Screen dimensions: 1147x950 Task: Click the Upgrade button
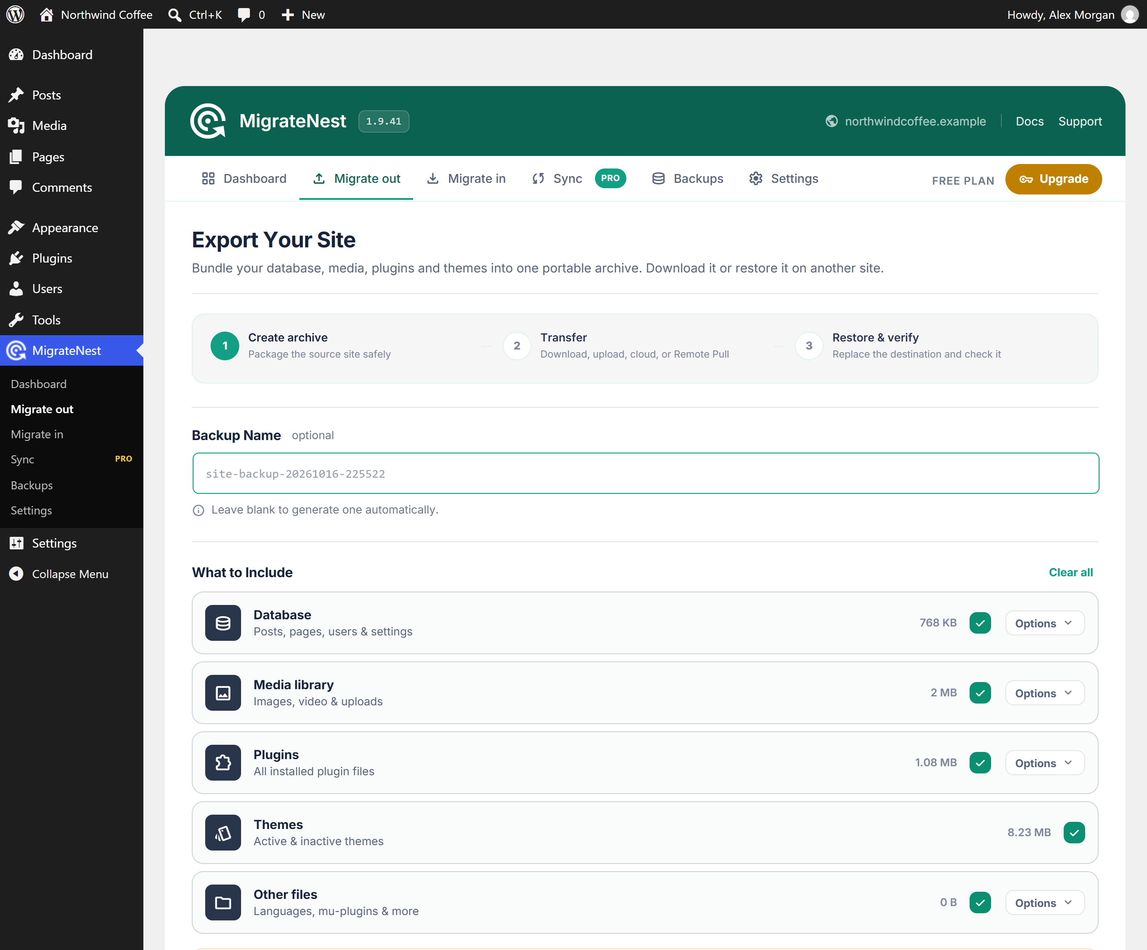[x=1053, y=179]
